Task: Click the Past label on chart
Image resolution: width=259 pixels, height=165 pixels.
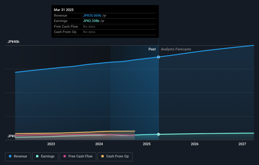Action: 152,49
